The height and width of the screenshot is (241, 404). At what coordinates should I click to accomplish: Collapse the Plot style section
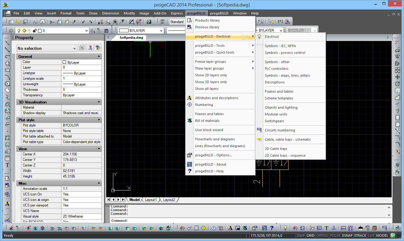point(99,120)
